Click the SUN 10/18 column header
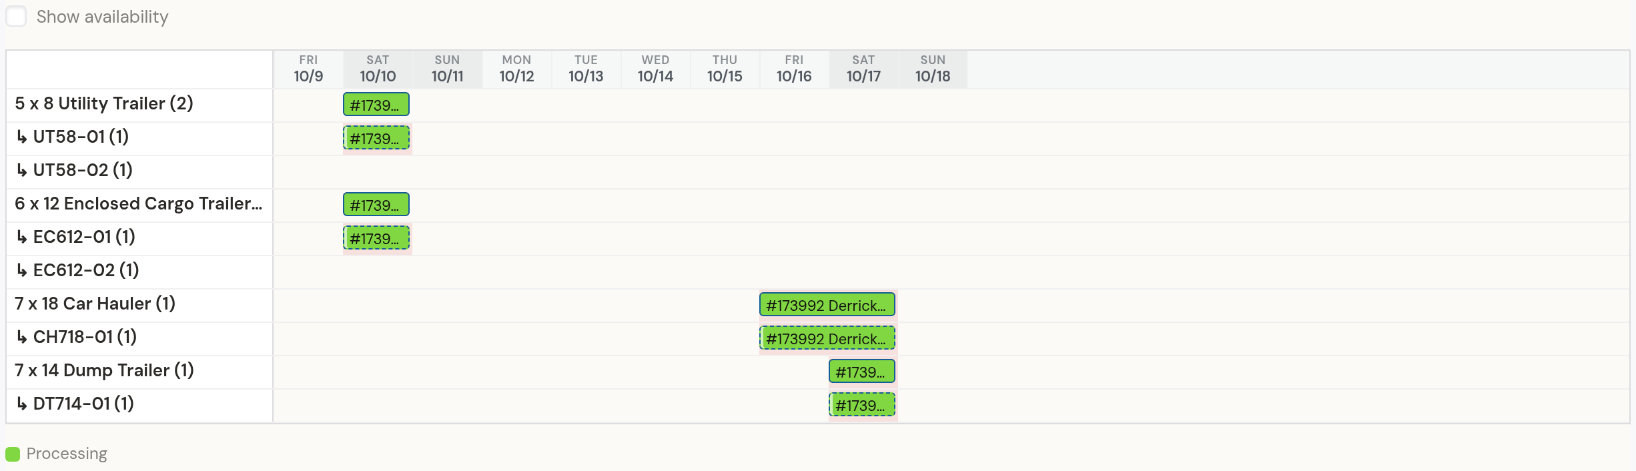The image size is (1636, 471). [x=933, y=69]
